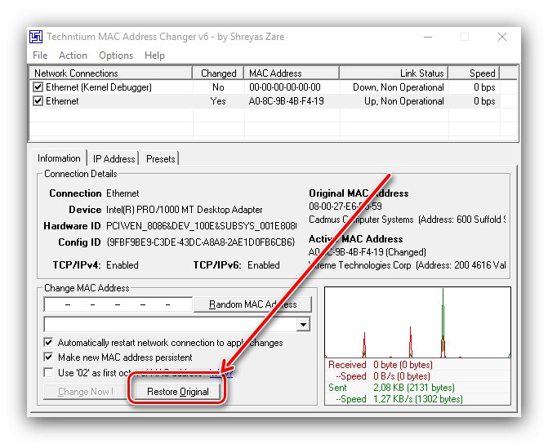Enable Use '02' as first octet option
548x444 pixels.
[48, 372]
